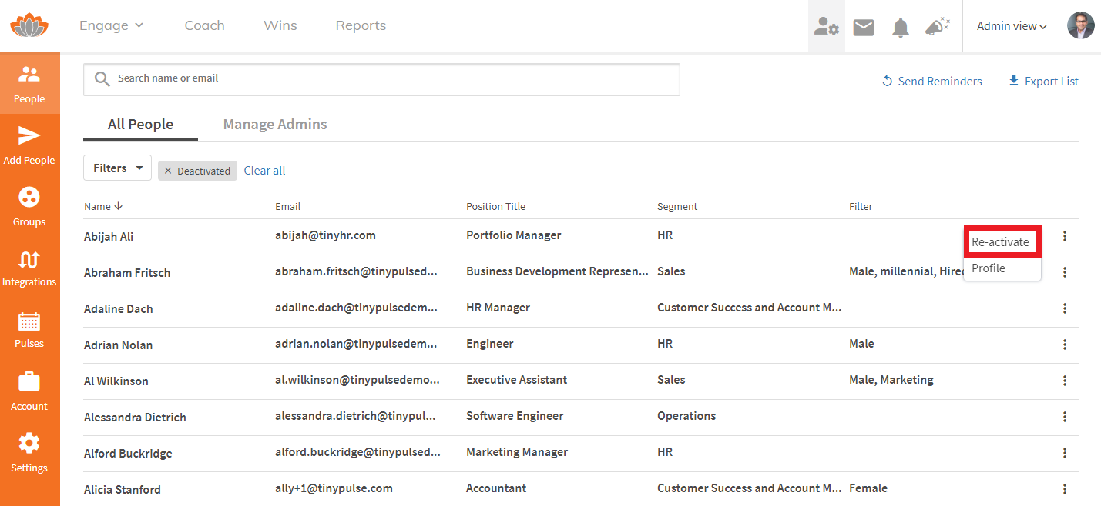Open the Admin view dropdown
1101x506 pixels.
[x=1012, y=26]
